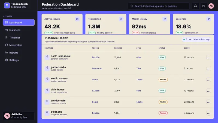
Task: Open Reports in sidebar
Action: 19,52
